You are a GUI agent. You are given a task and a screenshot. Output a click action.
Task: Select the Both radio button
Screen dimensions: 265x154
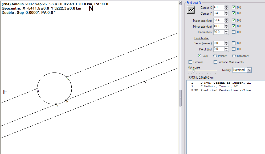tap(199, 55)
